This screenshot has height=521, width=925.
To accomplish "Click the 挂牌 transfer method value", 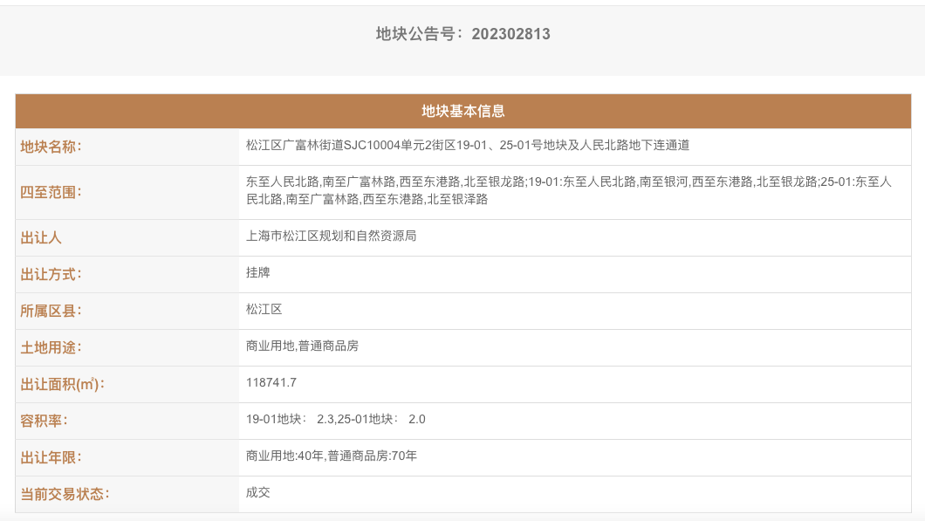I will tap(258, 272).
